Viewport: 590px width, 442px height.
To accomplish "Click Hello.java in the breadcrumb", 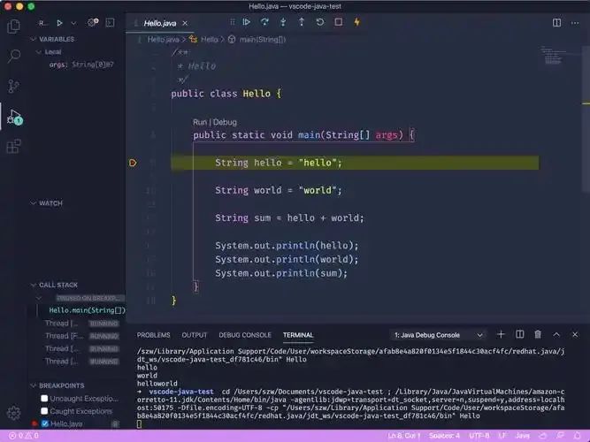I will 163,39.
